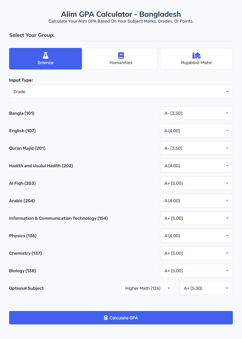Viewport: 242px width, 339px height.
Task: Select the Science group tab
Action: point(46,59)
